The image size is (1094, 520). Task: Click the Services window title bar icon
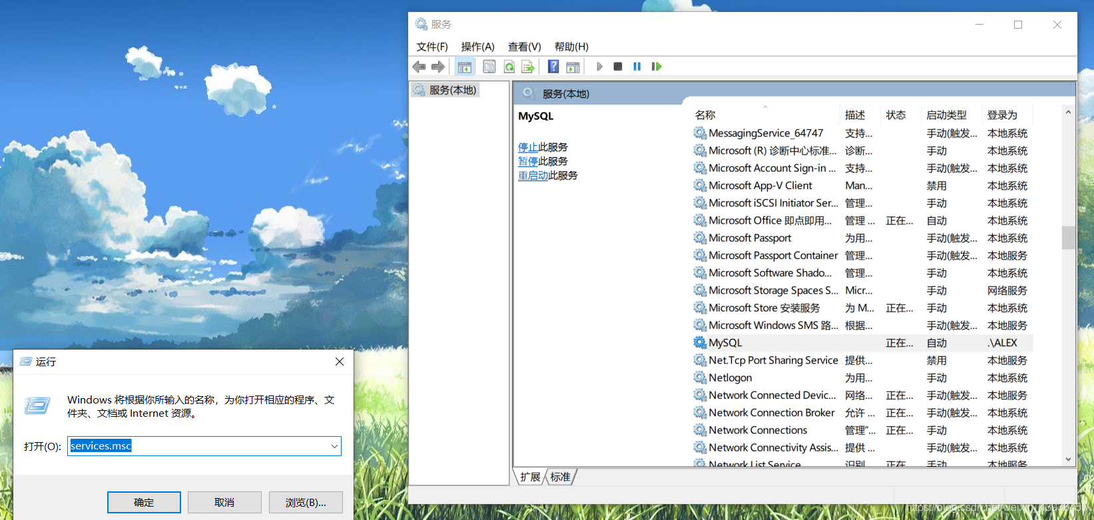point(421,24)
